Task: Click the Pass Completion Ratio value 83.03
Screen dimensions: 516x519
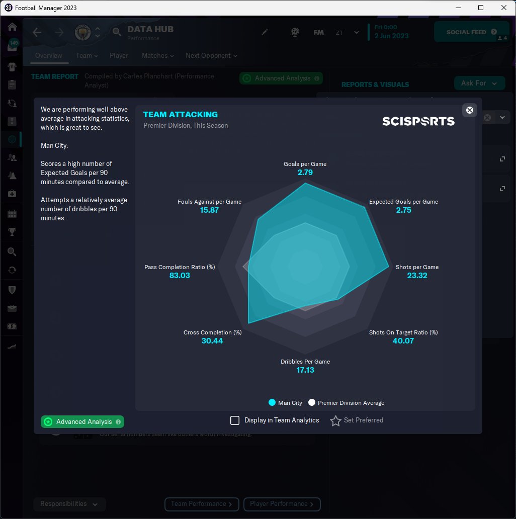Action: 180,276
